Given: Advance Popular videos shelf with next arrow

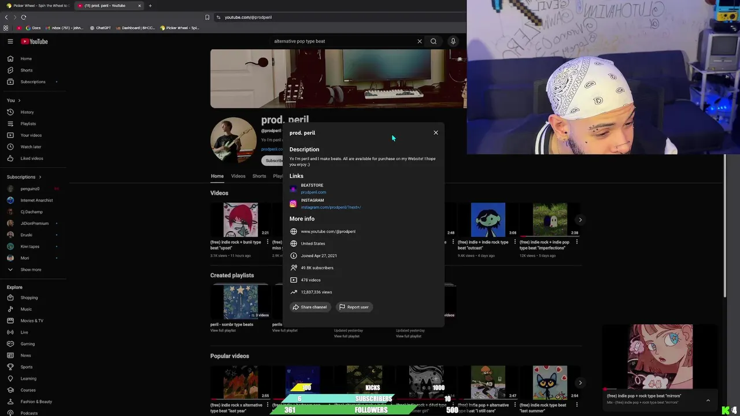Looking at the screenshot, I should 580,382.
